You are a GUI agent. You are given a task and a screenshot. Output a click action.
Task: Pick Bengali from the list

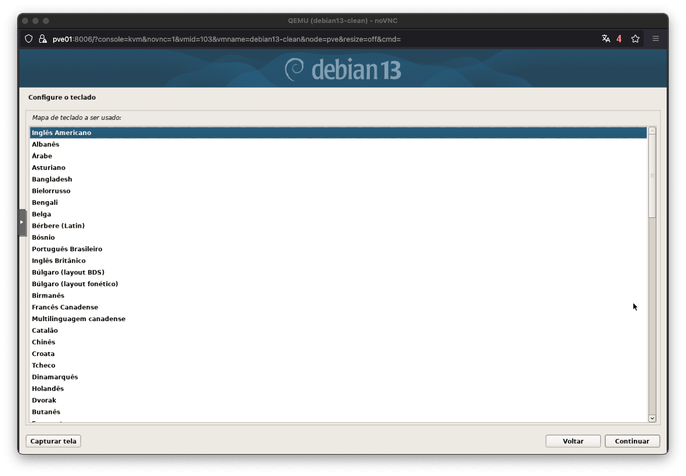[338, 203]
